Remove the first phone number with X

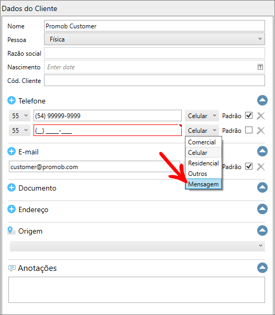click(x=261, y=115)
